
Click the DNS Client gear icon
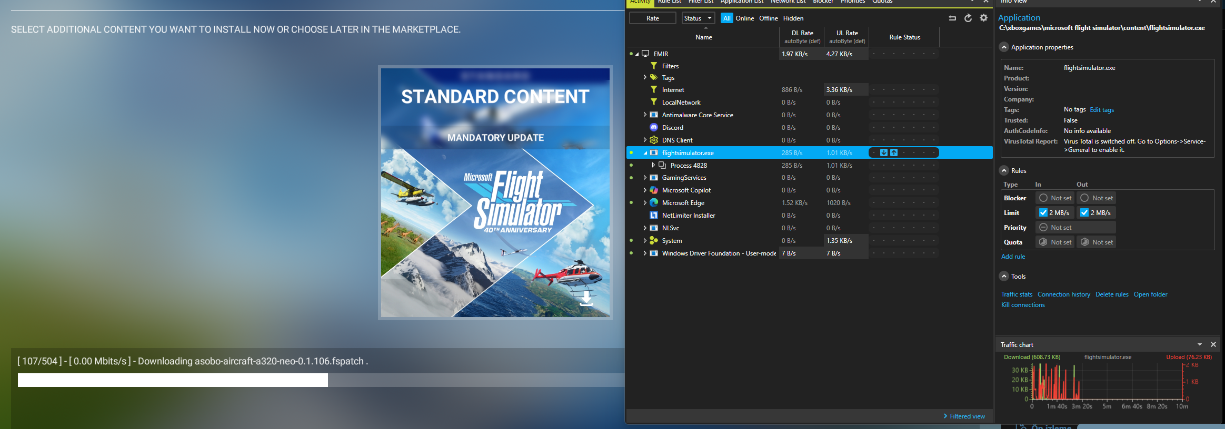654,140
